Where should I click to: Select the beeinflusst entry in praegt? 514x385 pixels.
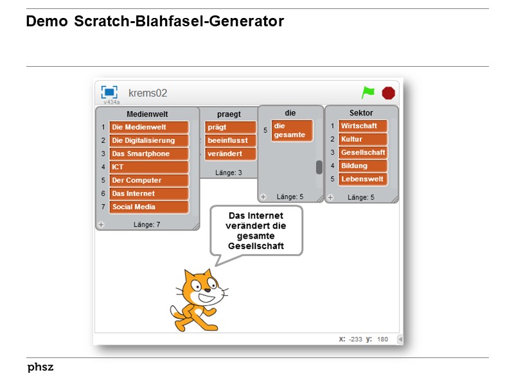(x=229, y=140)
